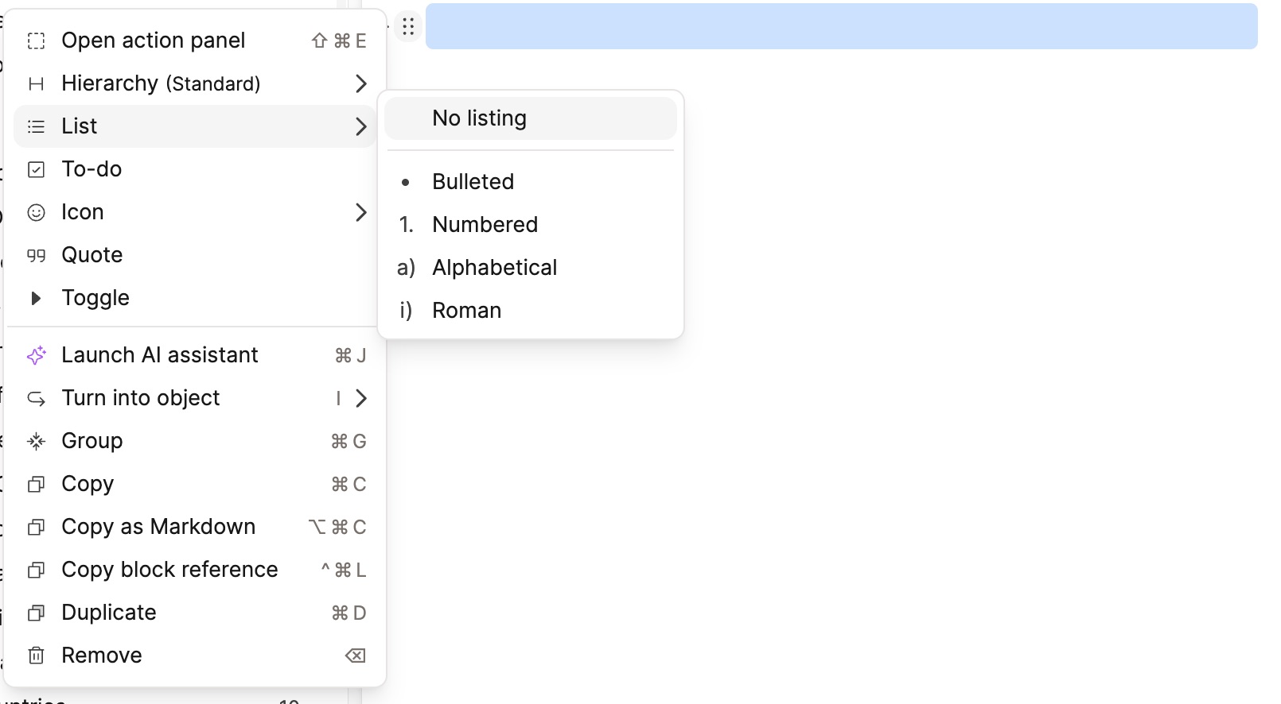Expand the Hierarchy (Standard) submenu arrow
The height and width of the screenshot is (704, 1281).
coord(360,83)
